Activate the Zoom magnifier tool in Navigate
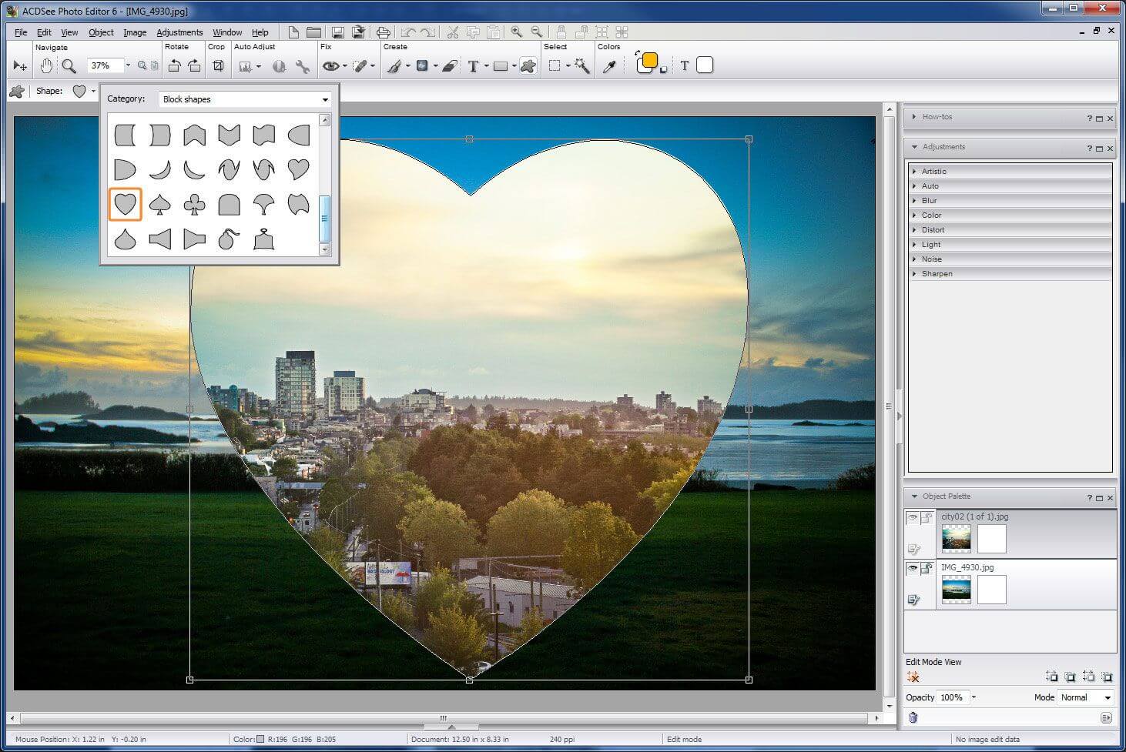The height and width of the screenshot is (752, 1126). (69, 66)
